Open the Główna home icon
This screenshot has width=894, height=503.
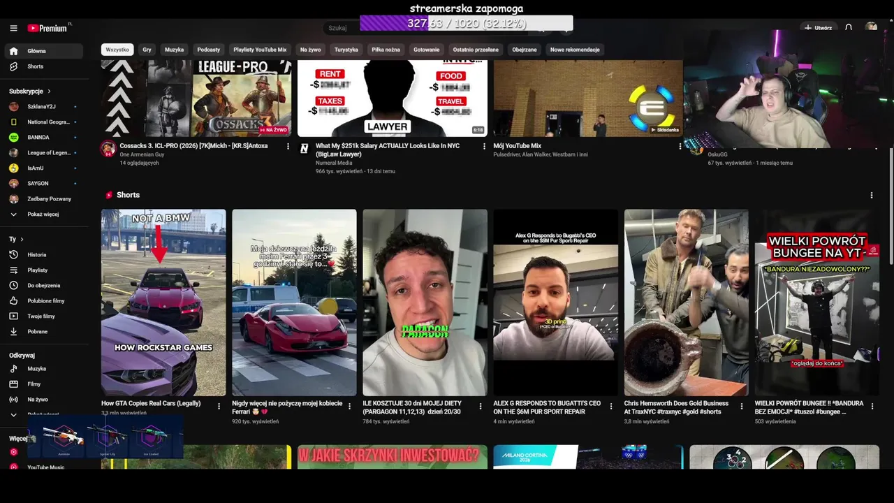[x=13, y=51]
